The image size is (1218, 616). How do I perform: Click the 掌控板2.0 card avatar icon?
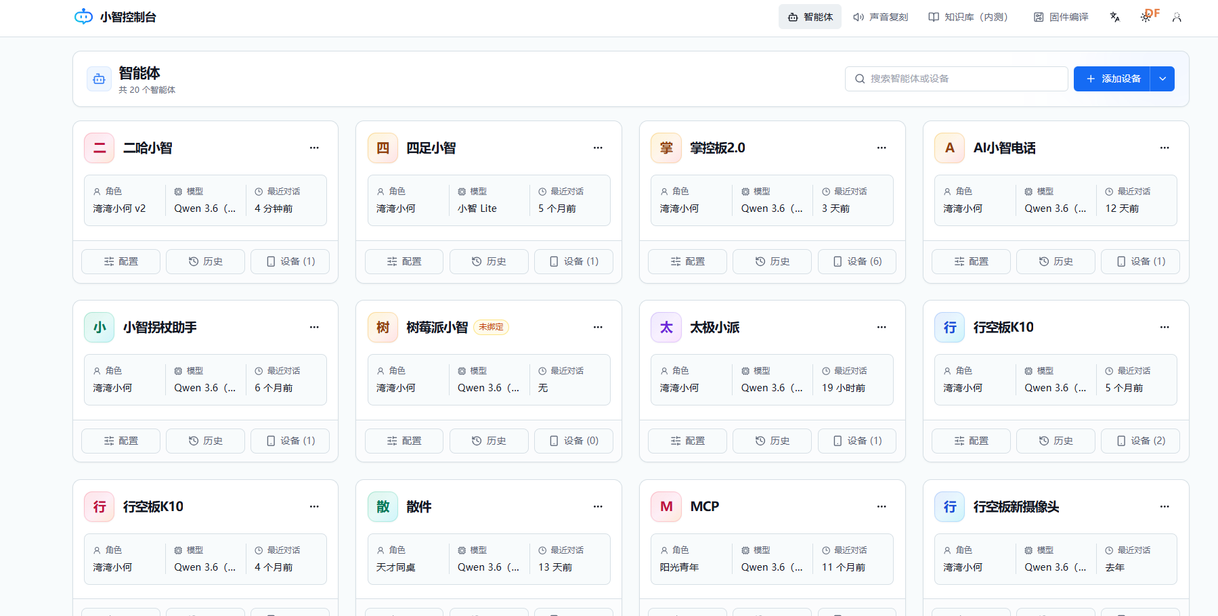tap(666, 148)
